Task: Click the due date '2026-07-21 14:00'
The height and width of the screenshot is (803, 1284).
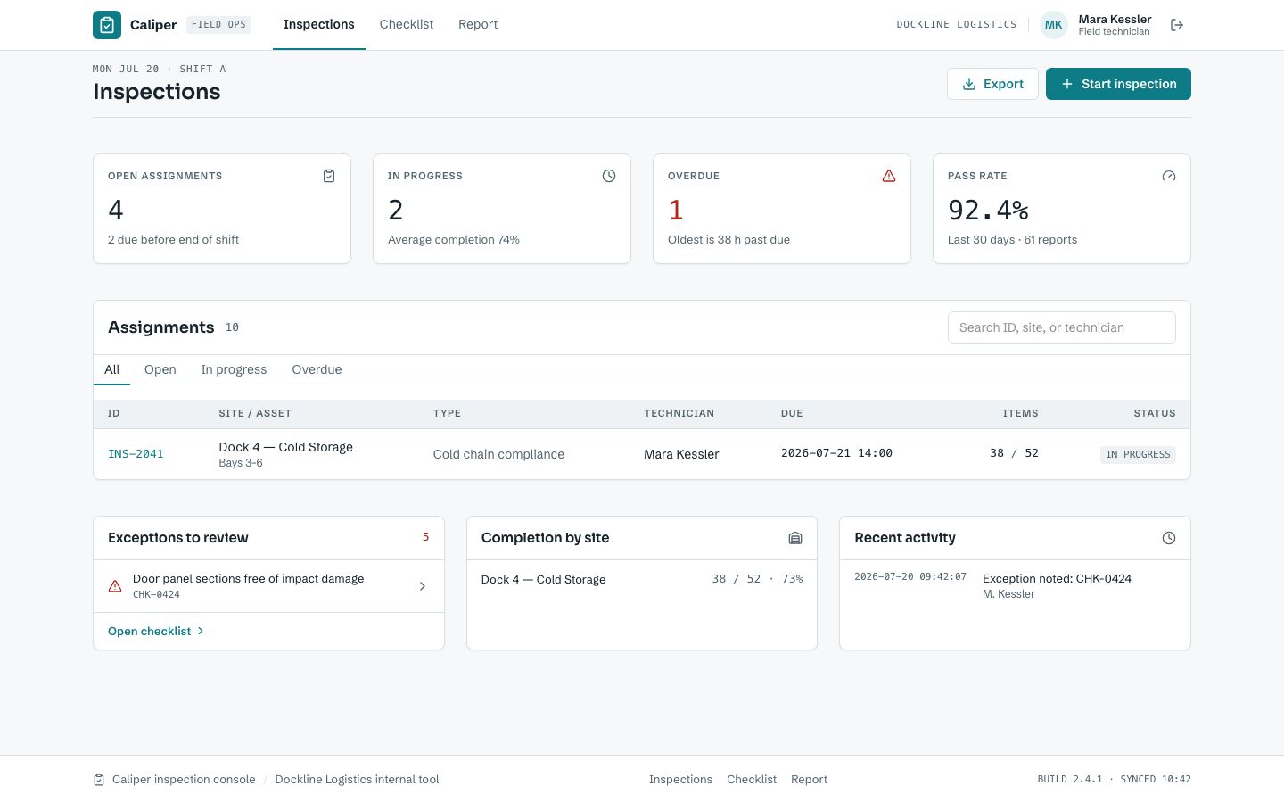Action: 836,453
